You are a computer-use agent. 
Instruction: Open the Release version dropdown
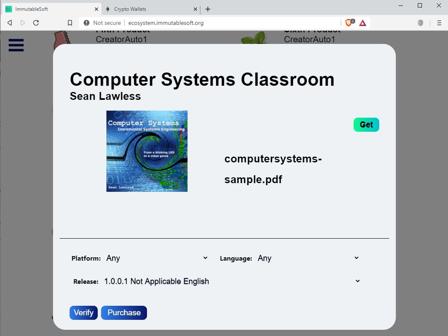[232, 281]
